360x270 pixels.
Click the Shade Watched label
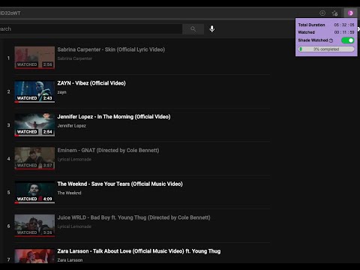click(x=313, y=40)
